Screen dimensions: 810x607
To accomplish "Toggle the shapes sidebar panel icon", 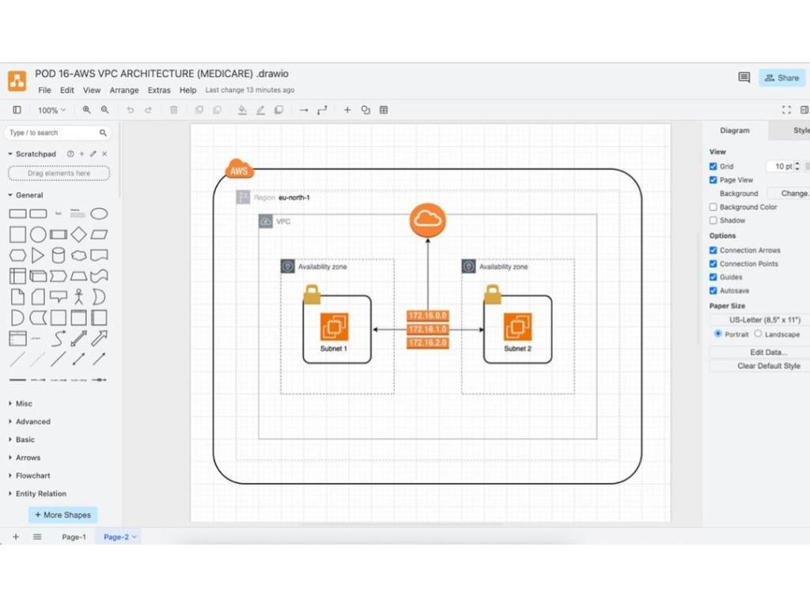I will point(17,110).
